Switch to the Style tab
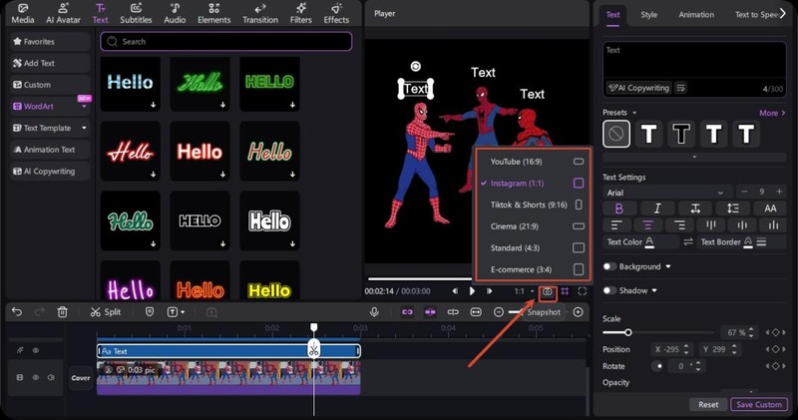The height and width of the screenshot is (420, 798). pyautogui.click(x=649, y=15)
